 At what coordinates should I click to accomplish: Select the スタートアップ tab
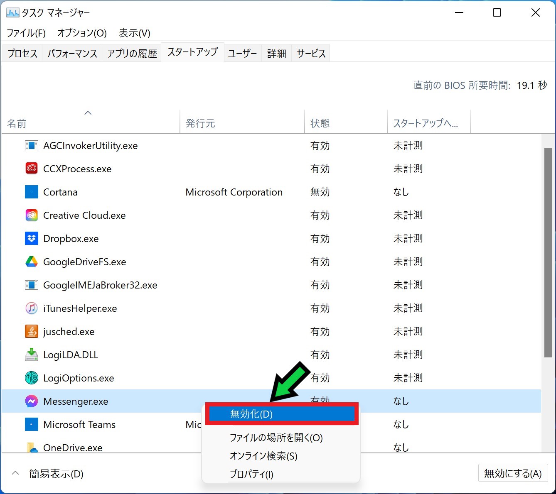[x=193, y=52]
